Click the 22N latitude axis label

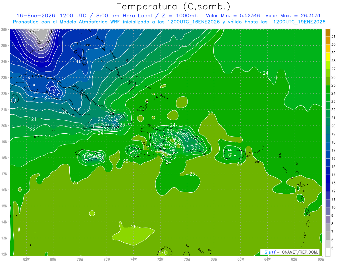(4, 93)
